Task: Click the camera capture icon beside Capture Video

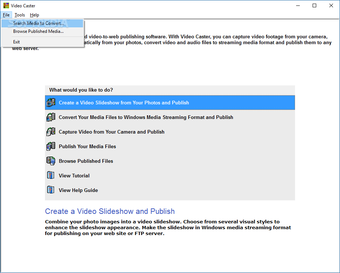Action: tap(51, 132)
